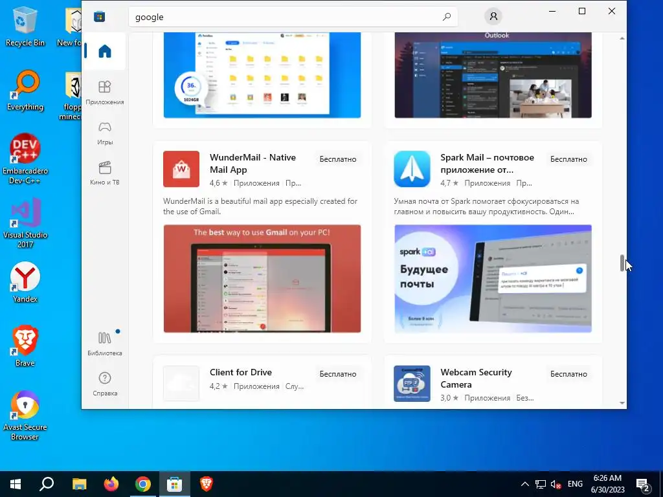This screenshot has height=497, width=663.
Task: Select the Avast Secure Browser desktop shortcut
Action: pyautogui.click(x=25, y=416)
